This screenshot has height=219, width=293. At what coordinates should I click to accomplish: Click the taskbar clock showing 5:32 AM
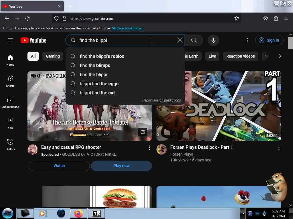[278, 213]
